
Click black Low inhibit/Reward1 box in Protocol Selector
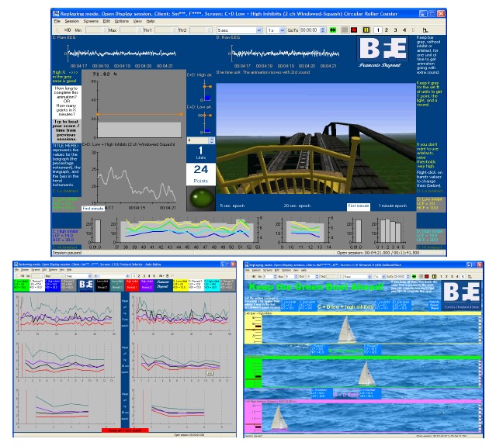click(x=102, y=285)
